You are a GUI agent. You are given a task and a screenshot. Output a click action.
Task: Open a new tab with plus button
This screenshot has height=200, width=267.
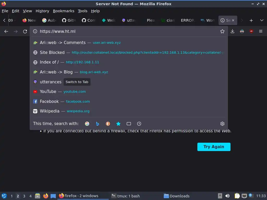tap(251, 20)
